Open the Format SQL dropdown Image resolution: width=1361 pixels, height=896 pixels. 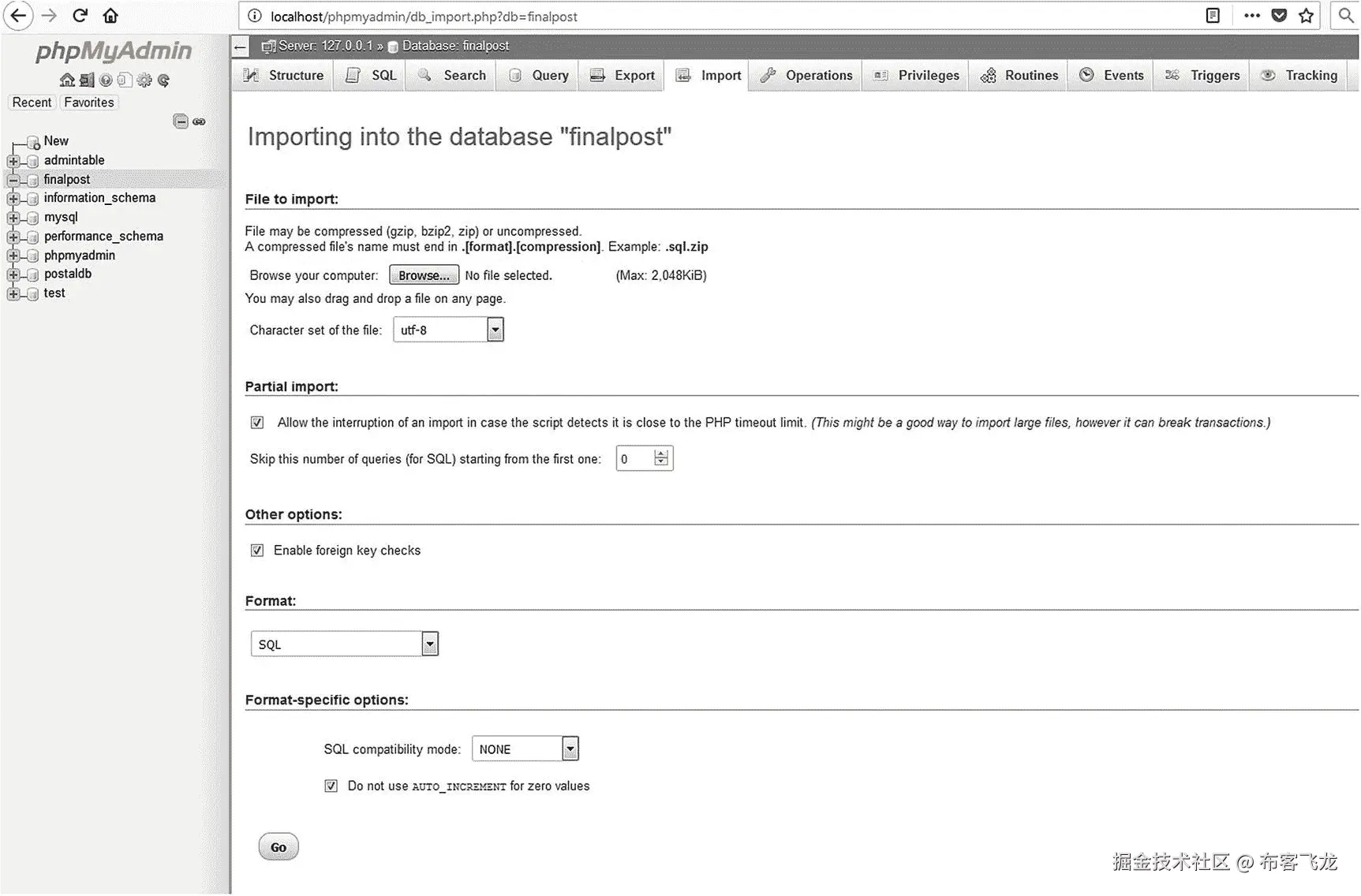(x=344, y=644)
